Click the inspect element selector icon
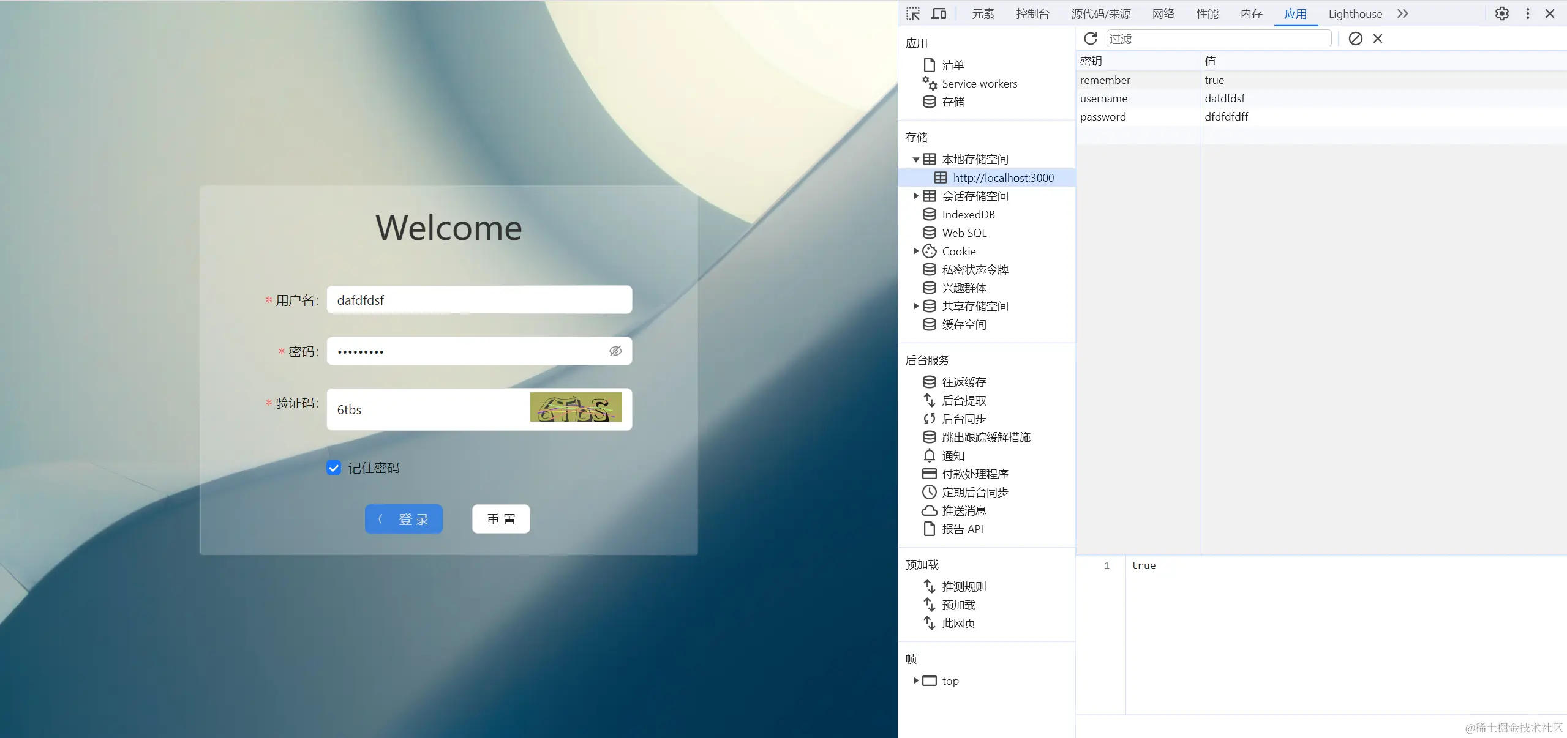This screenshot has height=738, width=1567. tap(913, 13)
